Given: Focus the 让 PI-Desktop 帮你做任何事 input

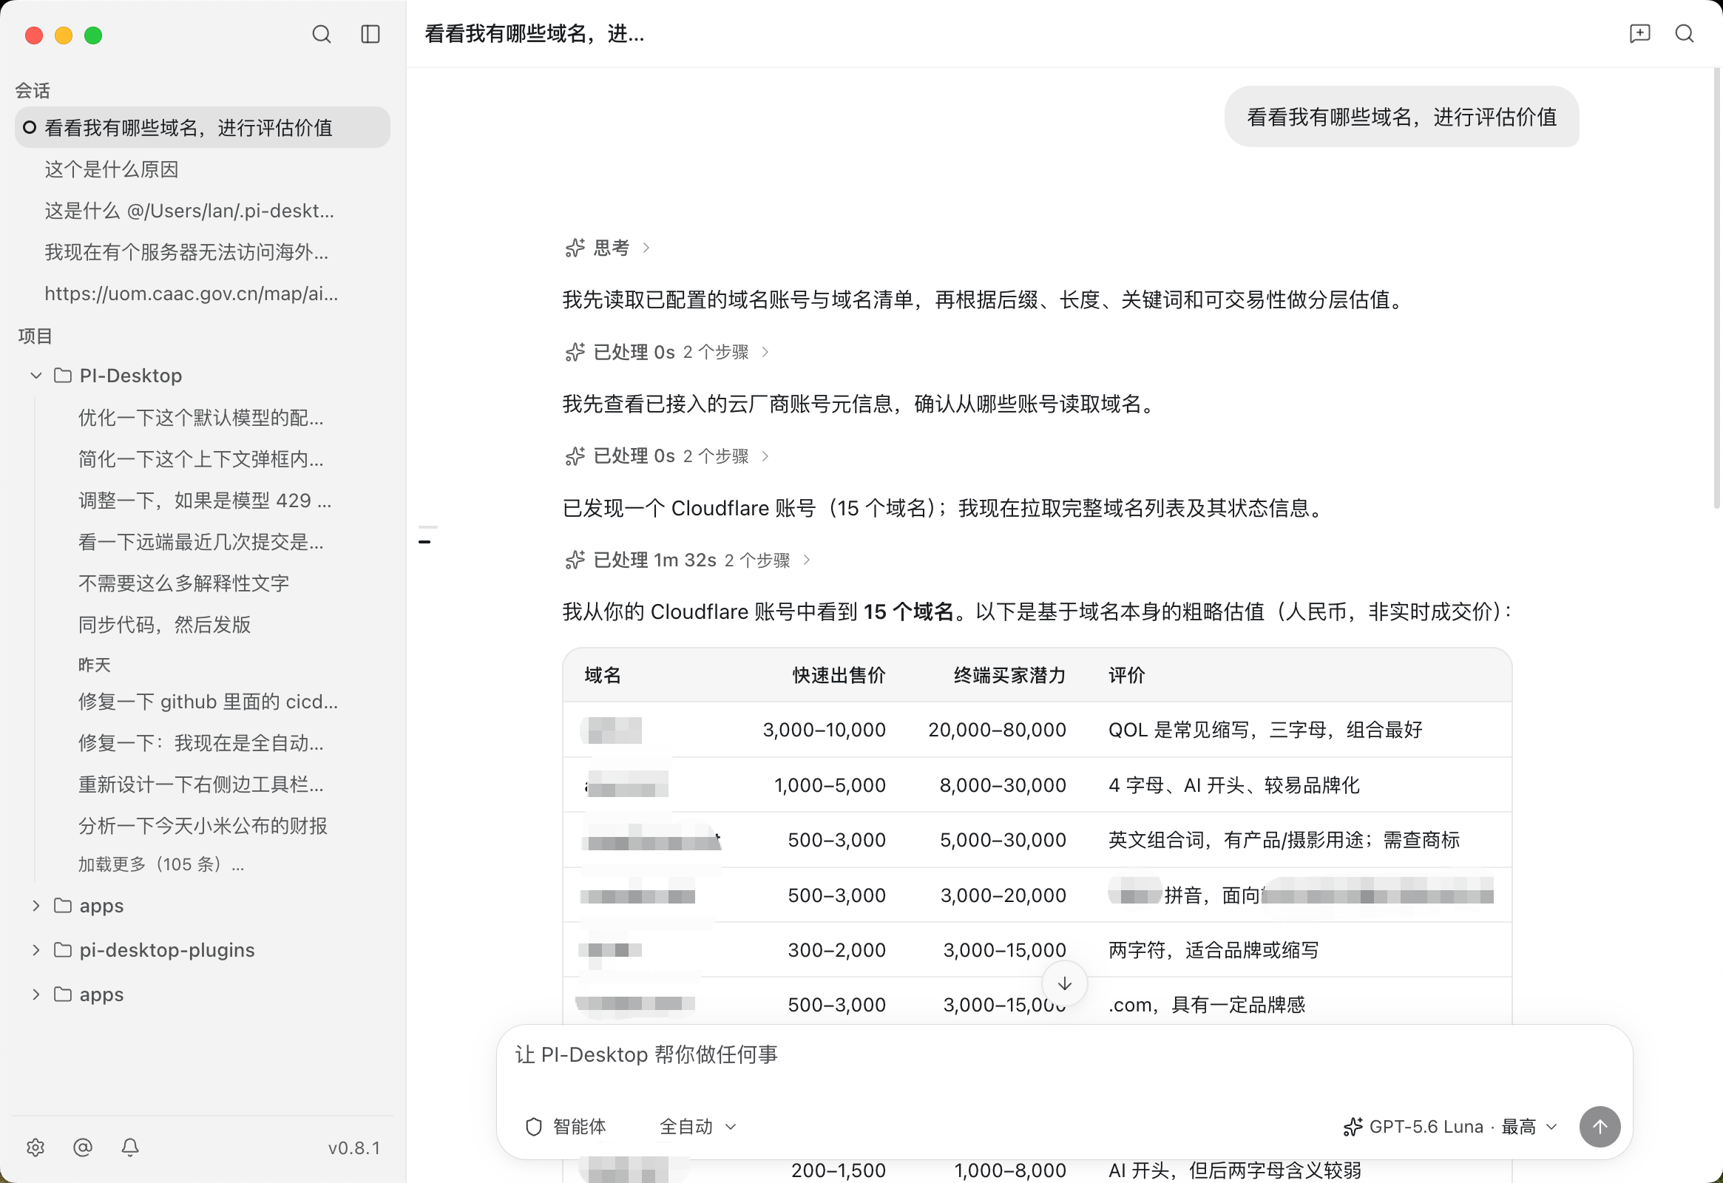Looking at the screenshot, I should tap(1064, 1056).
